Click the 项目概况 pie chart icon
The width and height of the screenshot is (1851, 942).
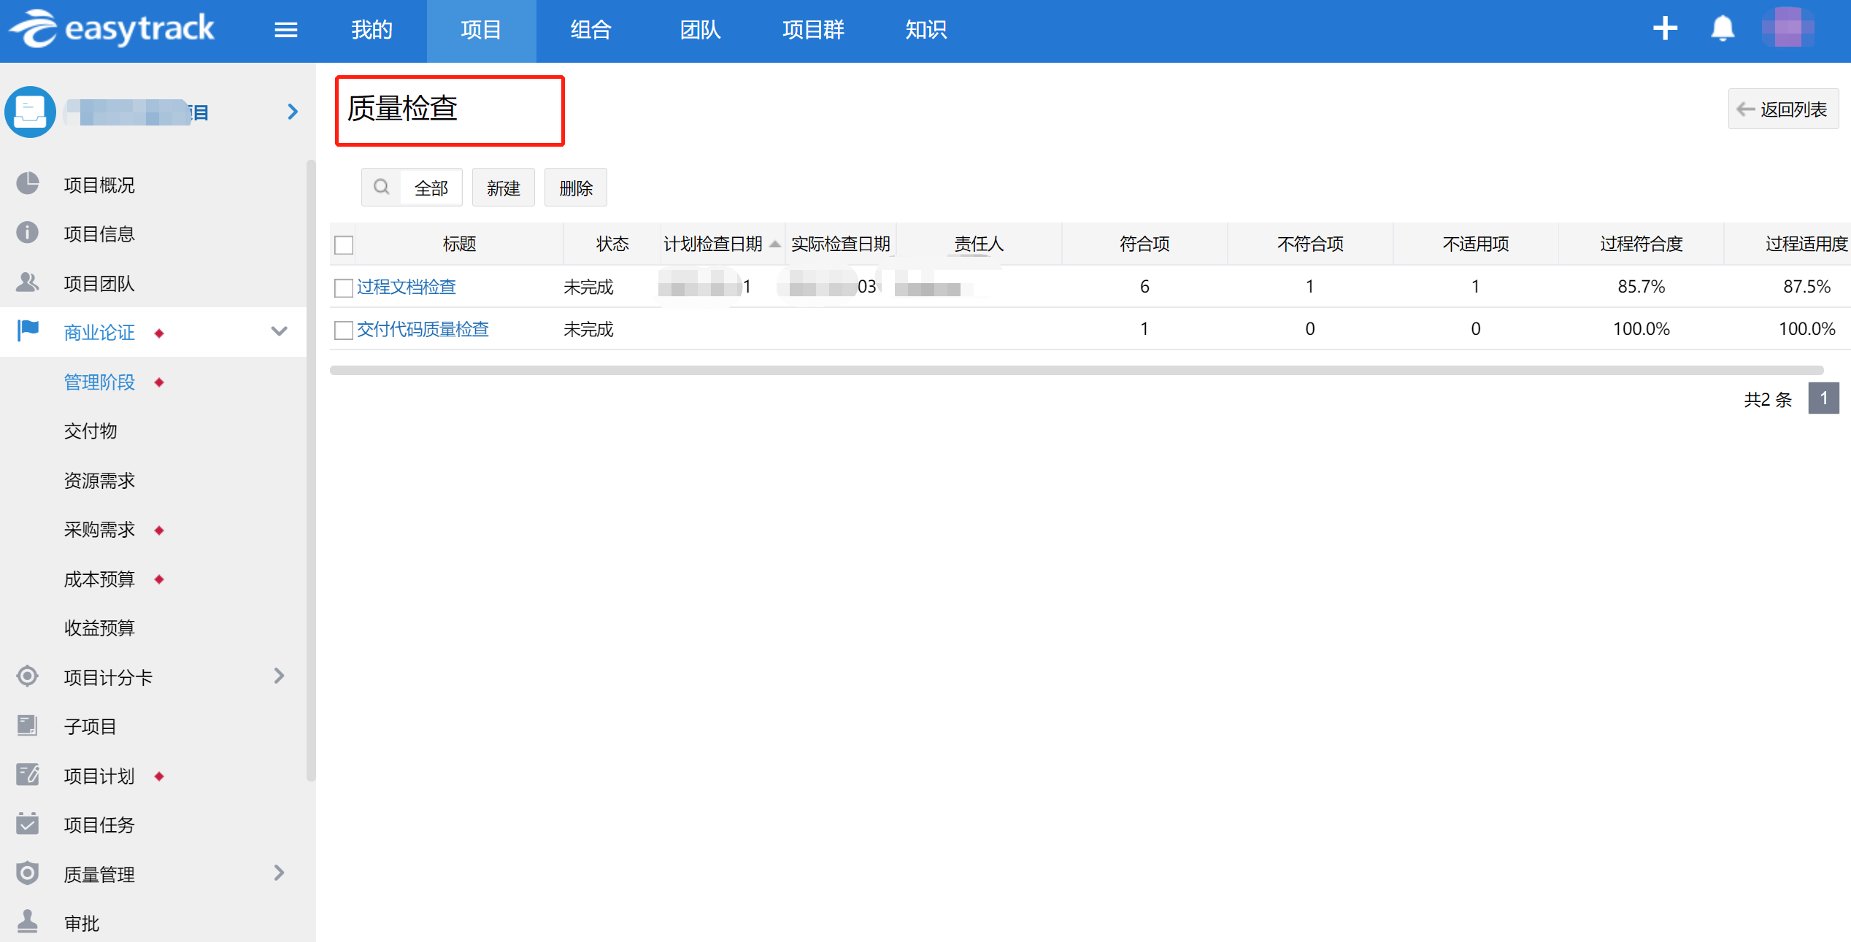coord(28,184)
